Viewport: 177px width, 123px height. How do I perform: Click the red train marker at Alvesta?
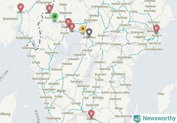(x=91, y=114)
